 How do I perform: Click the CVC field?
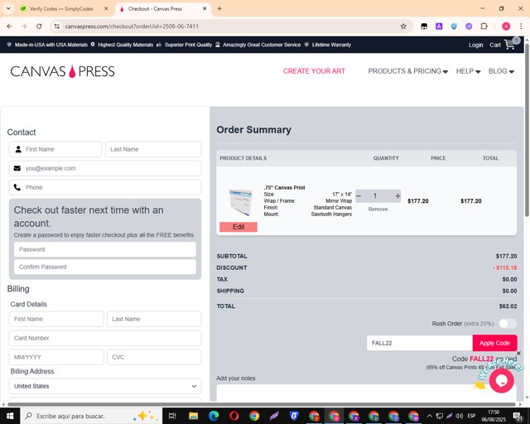pos(154,357)
